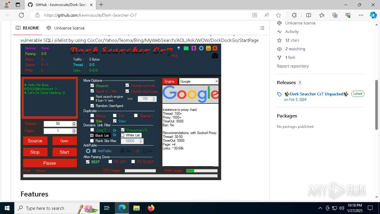380x214 pixels.
Task: Add this page to favorites star
Action: point(278,15)
